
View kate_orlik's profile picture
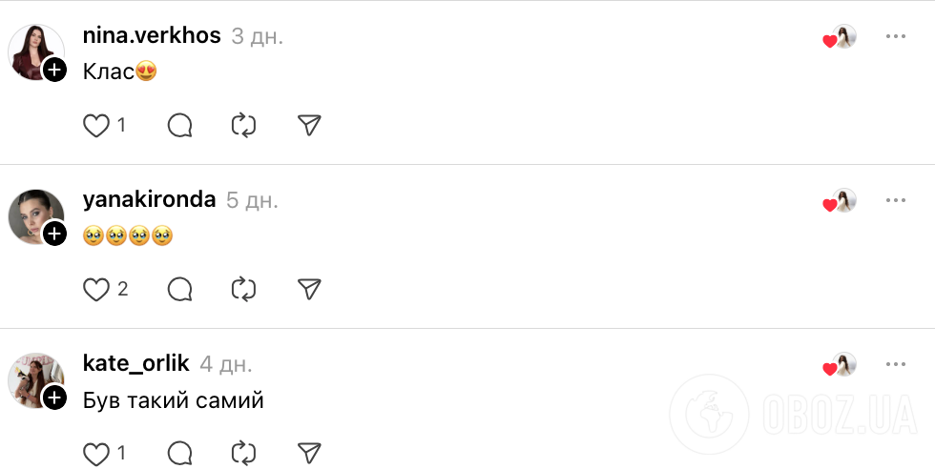(x=34, y=378)
